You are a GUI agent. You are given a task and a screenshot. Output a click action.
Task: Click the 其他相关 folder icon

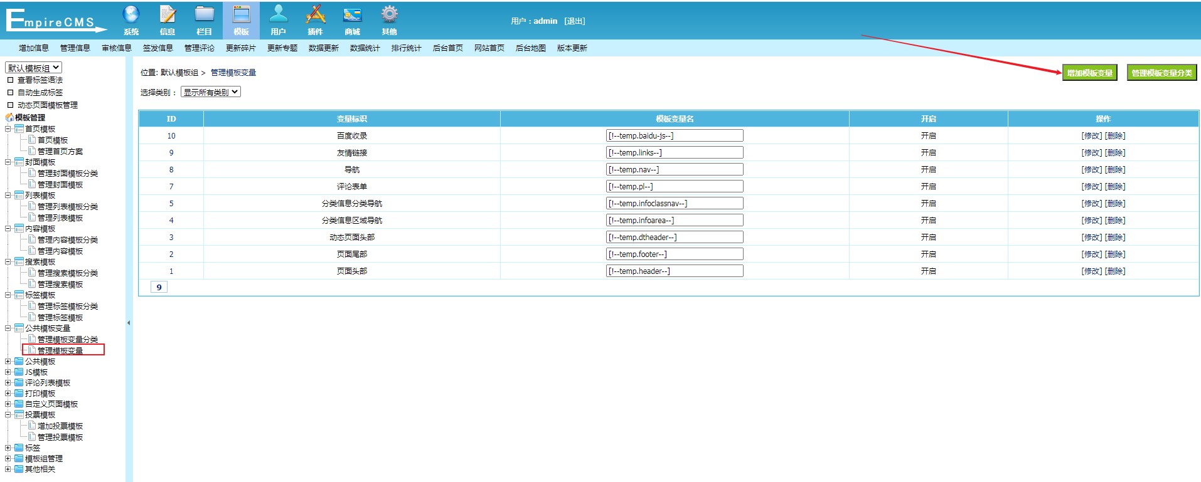pos(19,469)
